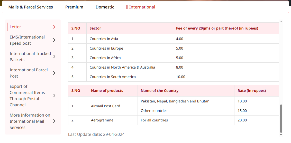The height and width of the screenshot is (143, 291).
Task: Click the scrollbar down arrow
Action: tap(281, 135)
